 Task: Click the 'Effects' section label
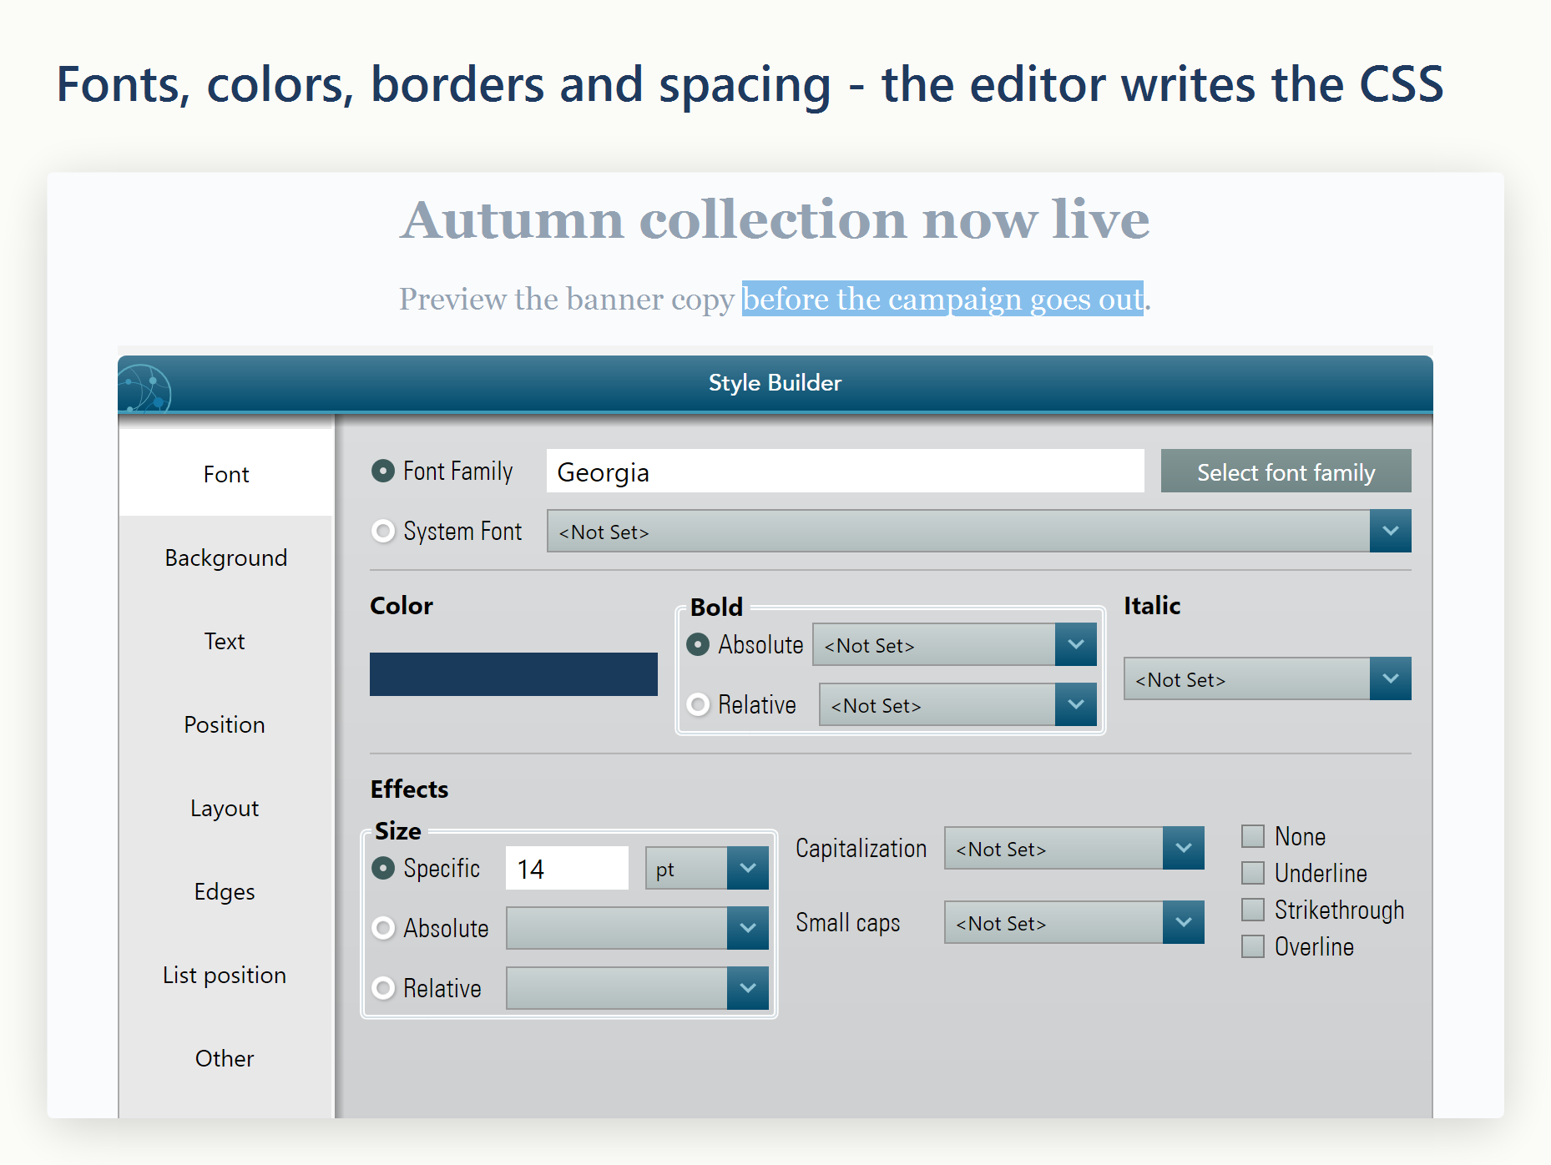(x=409, y=789)
